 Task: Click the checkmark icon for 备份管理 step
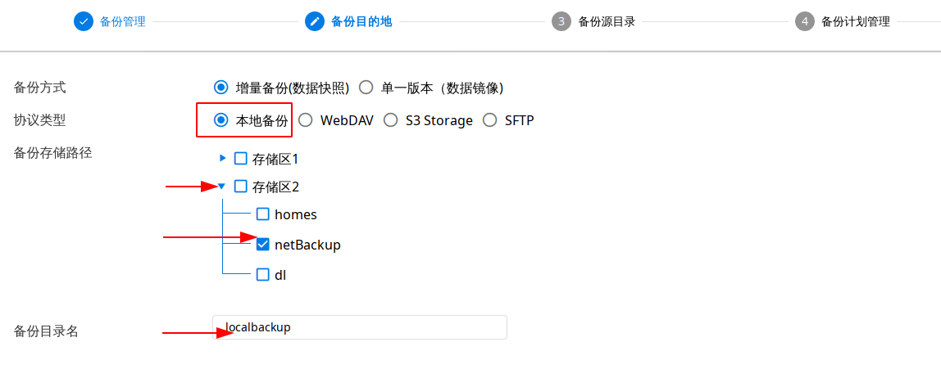[x=84, y=21]
